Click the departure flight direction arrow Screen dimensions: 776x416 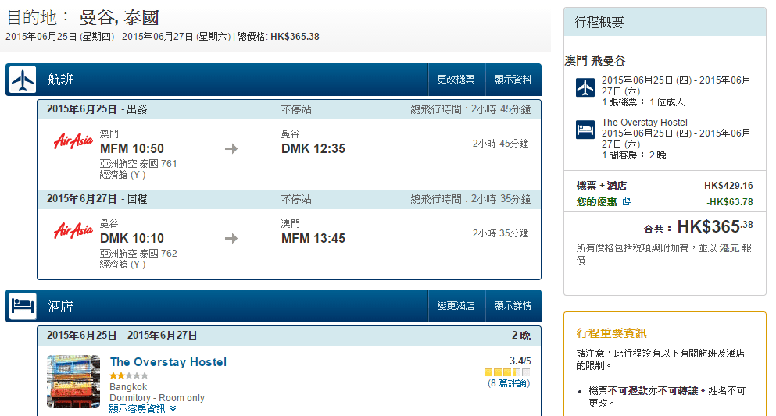(231, 149)
